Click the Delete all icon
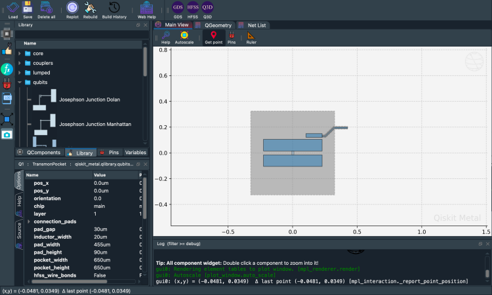The image size is (492, 295). click(46, 10)
